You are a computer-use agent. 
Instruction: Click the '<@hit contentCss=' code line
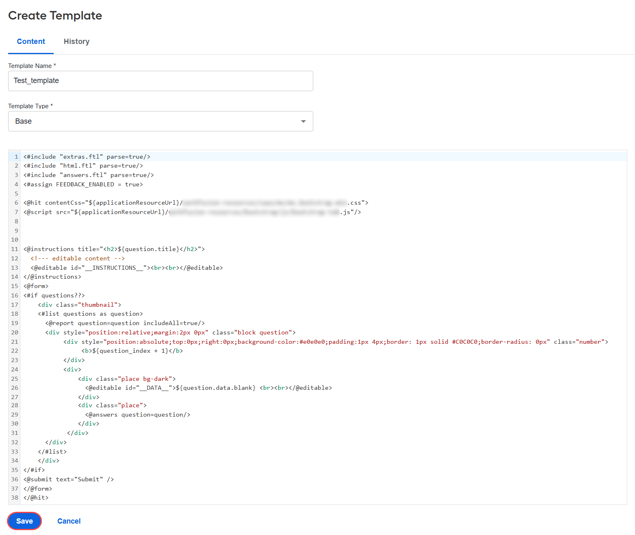(196, 203)
